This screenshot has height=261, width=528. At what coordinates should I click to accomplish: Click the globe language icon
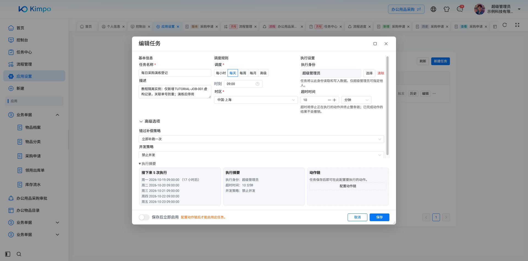point(433,9)
